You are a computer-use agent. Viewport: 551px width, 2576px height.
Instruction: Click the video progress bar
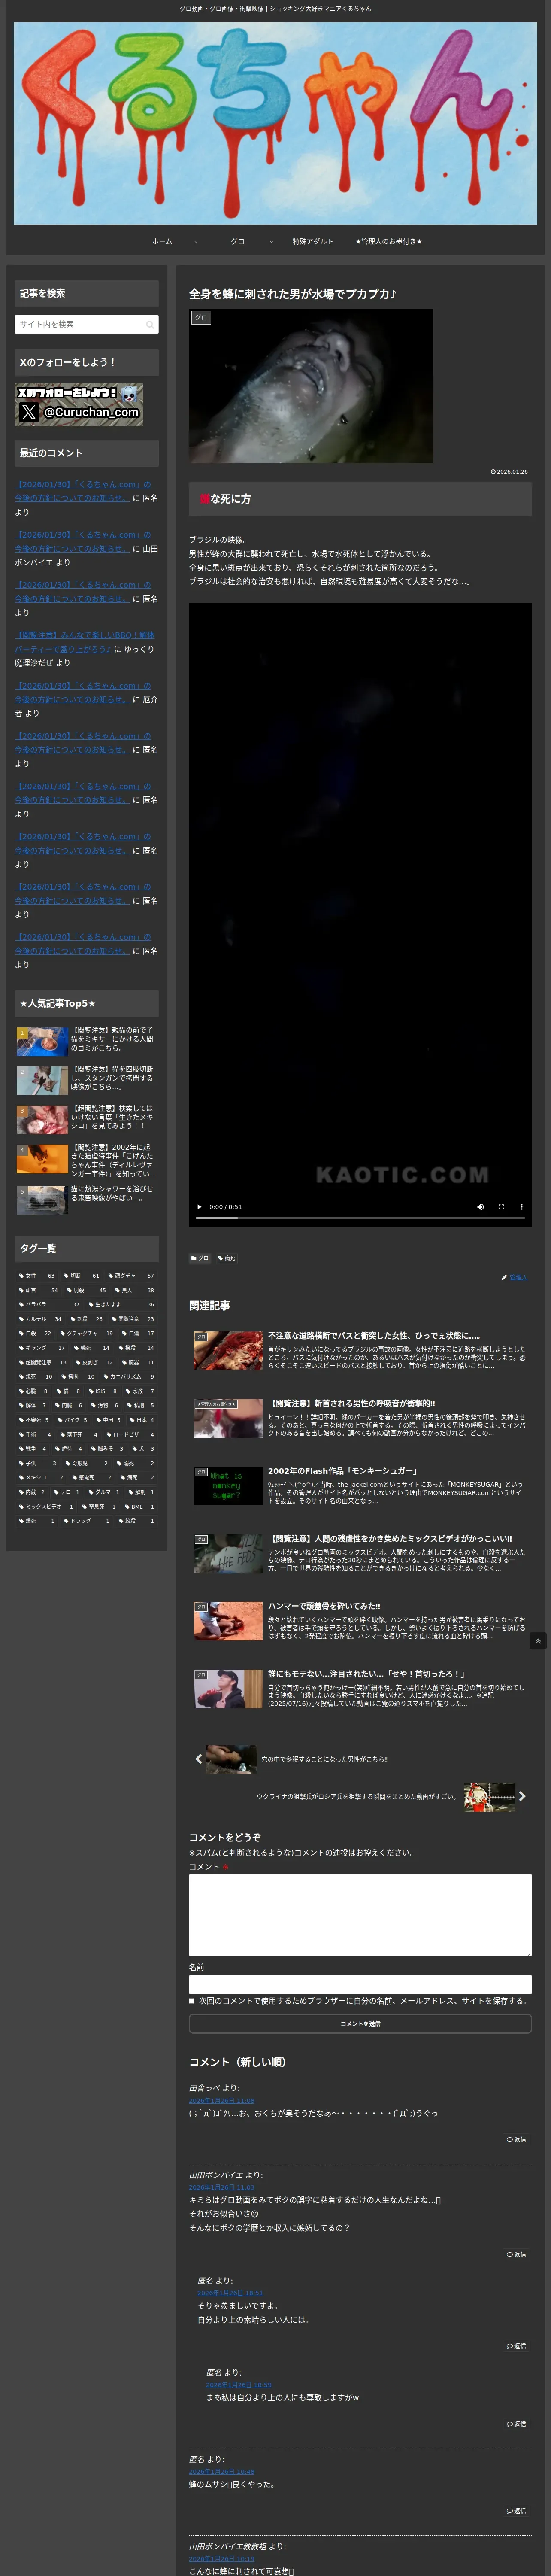click(x=360, y=1218)
